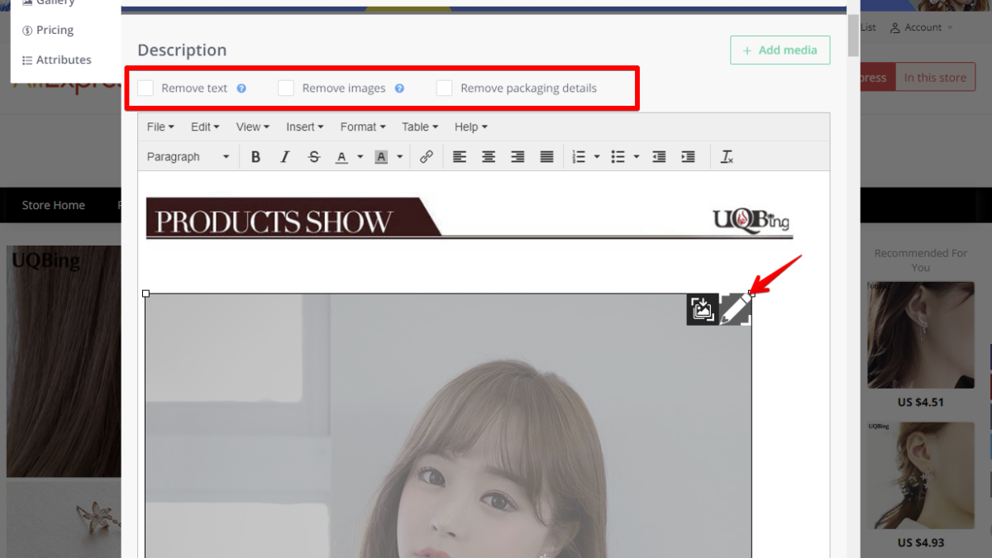Click the text color A icon
This screenshot has height=558, width=992.
[341, 157]
